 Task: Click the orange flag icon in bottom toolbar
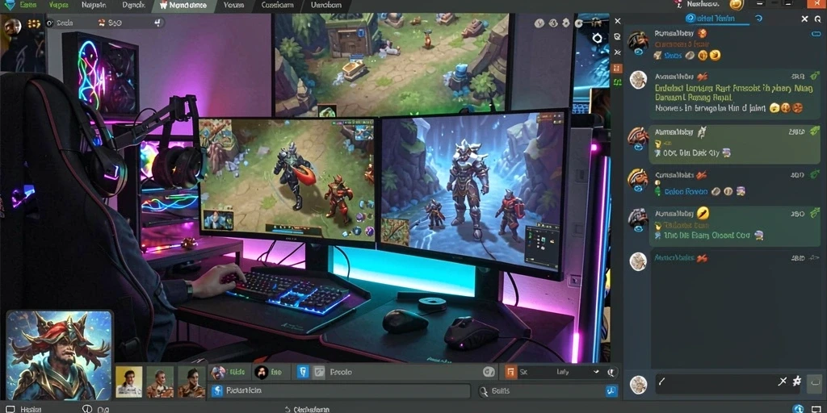(510, 373)
